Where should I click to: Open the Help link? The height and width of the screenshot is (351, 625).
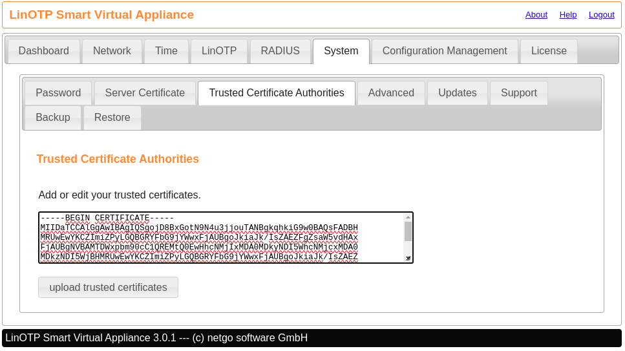coord(568,15)
